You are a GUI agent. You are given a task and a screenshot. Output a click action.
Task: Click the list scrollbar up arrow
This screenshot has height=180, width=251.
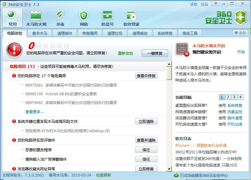click(x=169, y=64)
